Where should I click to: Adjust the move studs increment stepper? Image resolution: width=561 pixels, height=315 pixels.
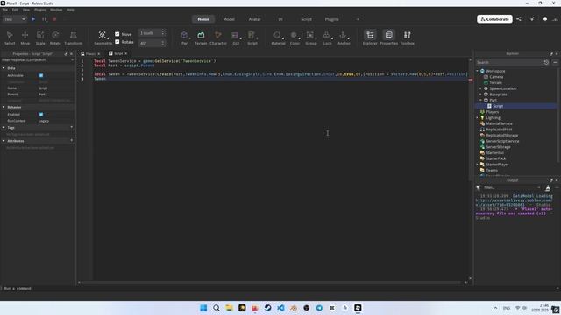(x=163, y=33)
